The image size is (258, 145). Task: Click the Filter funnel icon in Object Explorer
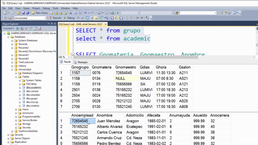coord(31,29)
